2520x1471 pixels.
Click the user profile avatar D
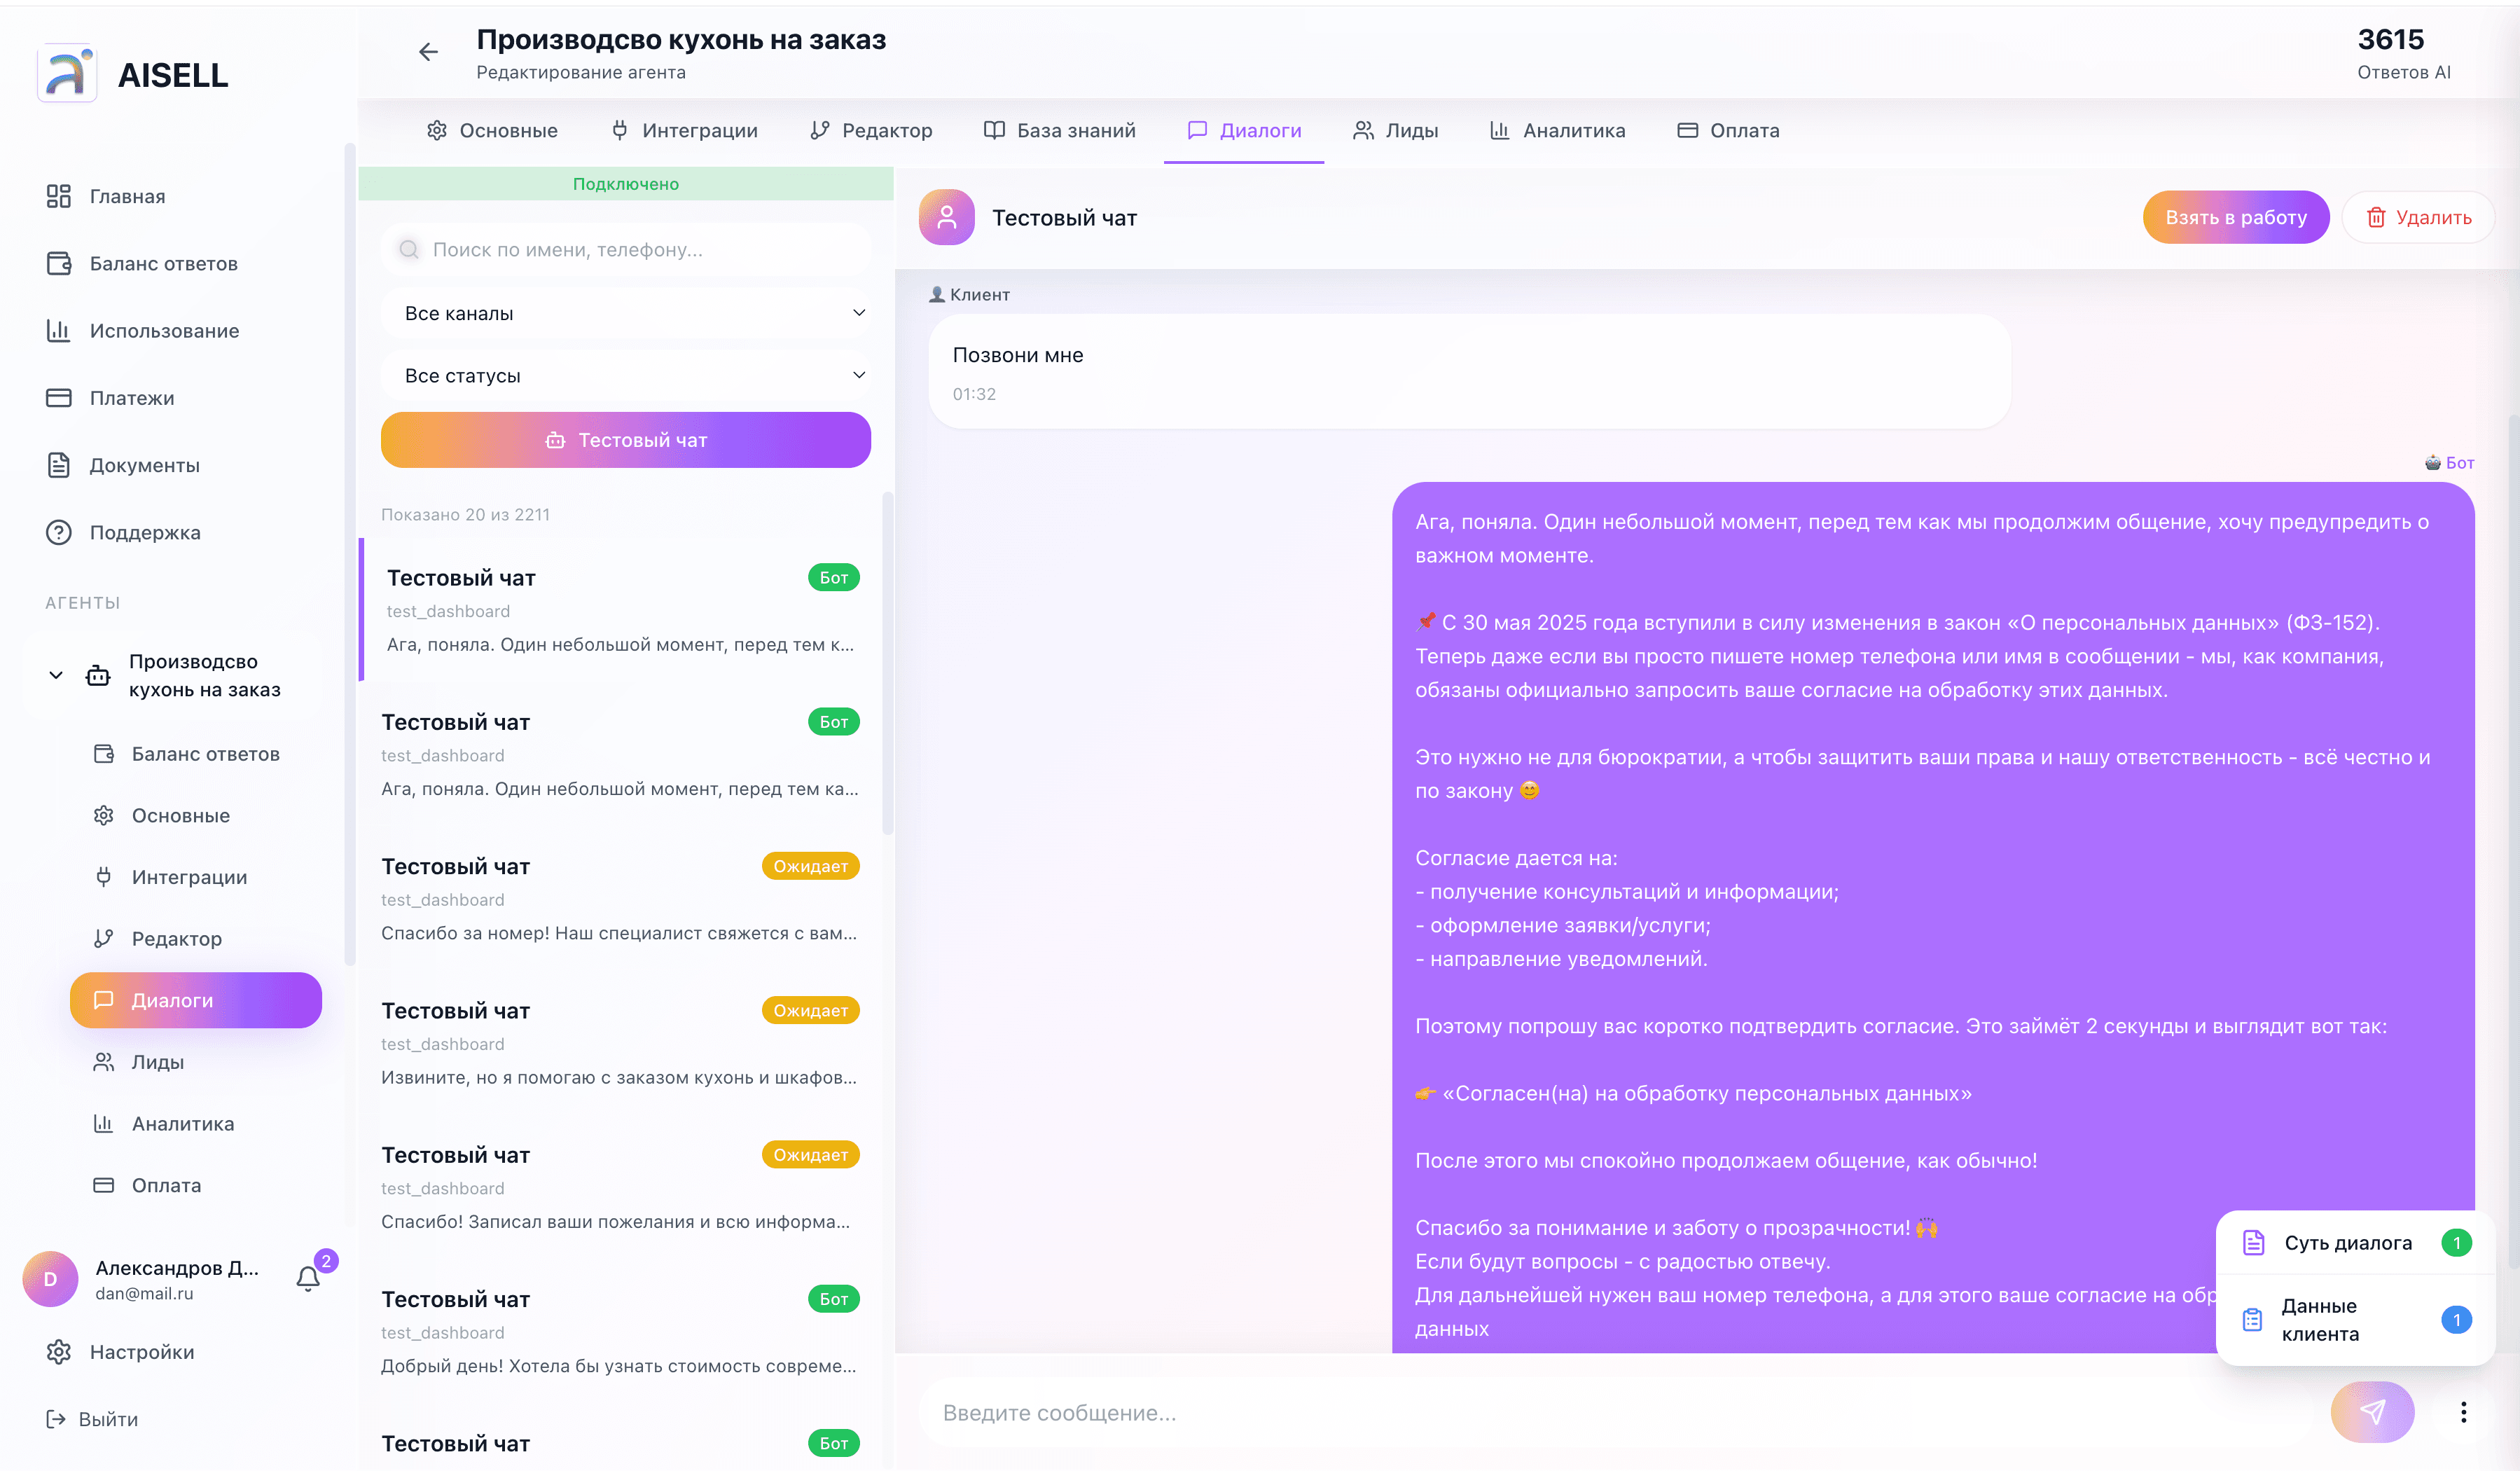tap(50, 1279)
